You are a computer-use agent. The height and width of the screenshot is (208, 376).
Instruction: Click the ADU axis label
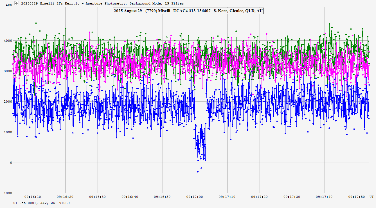[x=9, y=5]
